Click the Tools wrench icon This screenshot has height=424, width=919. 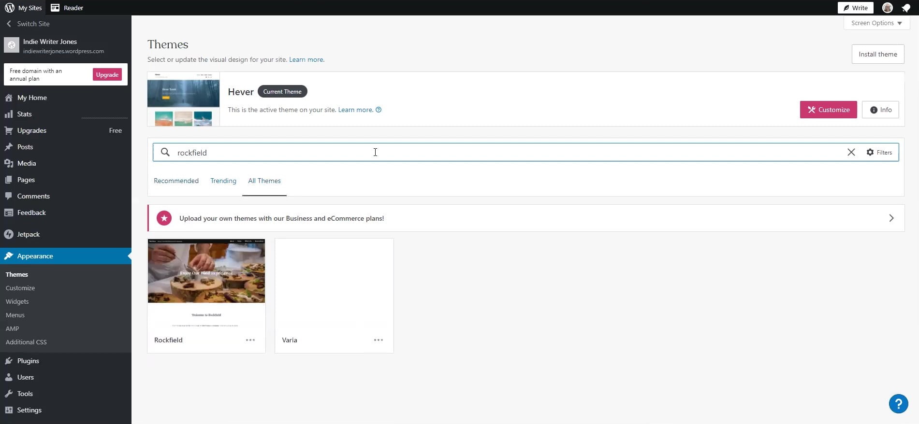point(9,394)
